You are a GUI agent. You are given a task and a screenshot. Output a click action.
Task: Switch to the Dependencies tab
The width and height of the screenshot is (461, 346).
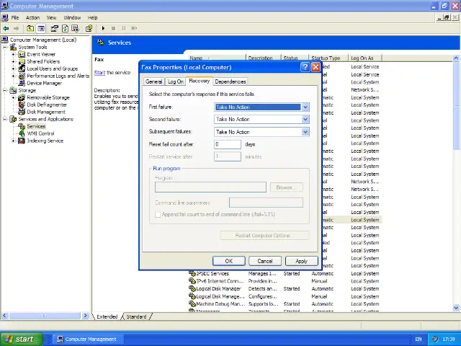point(230,81)
